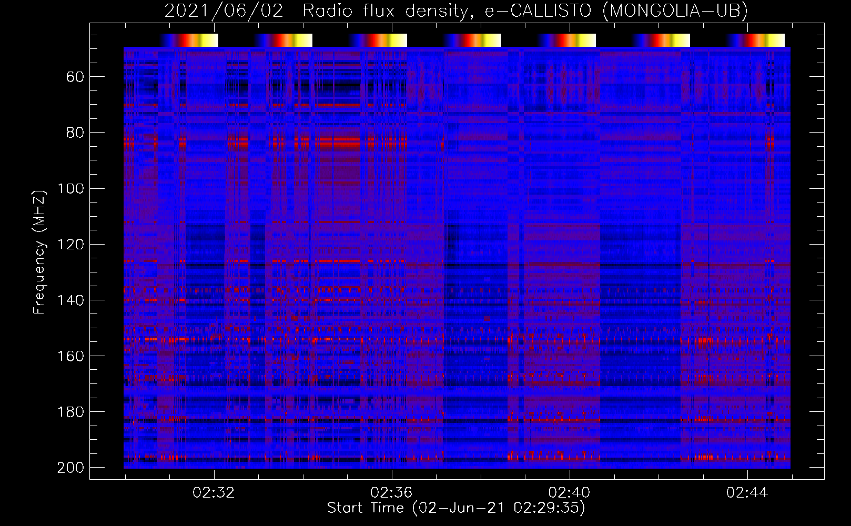The height and width of the screenshot is (526, 851).
Task: Select the 'Frequency (MHZ)' y-axis label
Action: (39, 252)
